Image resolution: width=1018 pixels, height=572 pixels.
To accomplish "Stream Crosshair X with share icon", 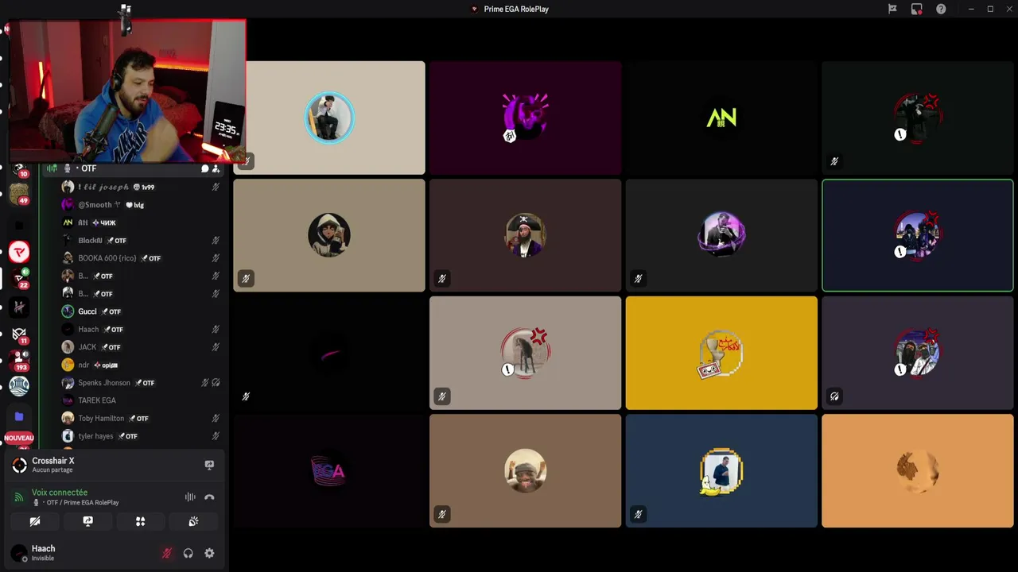I will (209, 465).
